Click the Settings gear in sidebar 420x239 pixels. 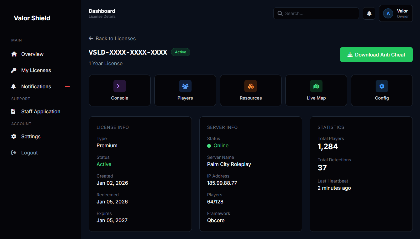coord(14,136)
